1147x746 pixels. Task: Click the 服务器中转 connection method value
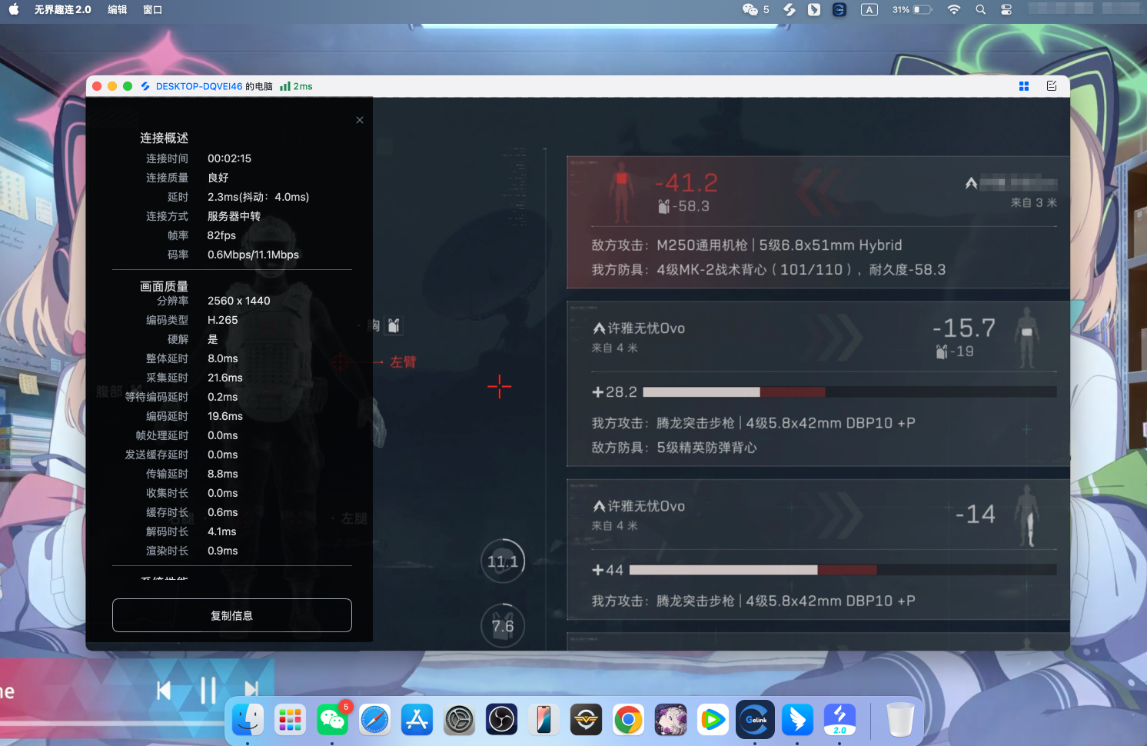[234, 216]
